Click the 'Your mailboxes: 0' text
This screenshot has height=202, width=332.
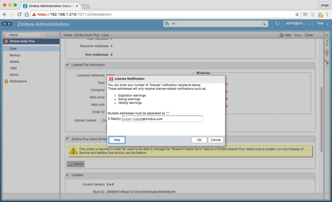point(99,55)
